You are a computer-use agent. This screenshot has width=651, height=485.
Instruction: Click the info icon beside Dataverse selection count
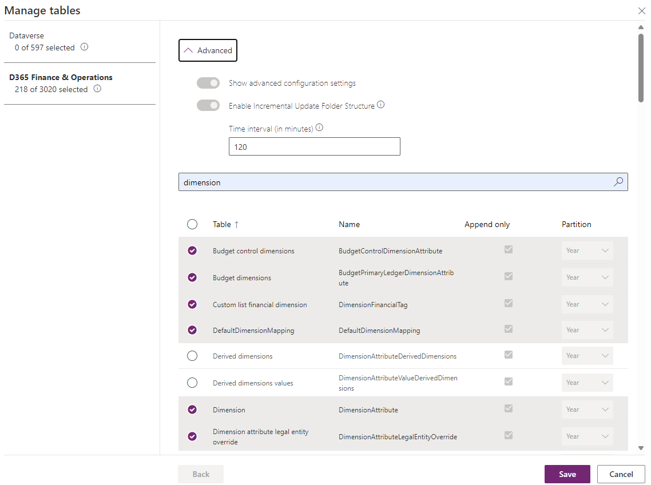pos(84,47)
